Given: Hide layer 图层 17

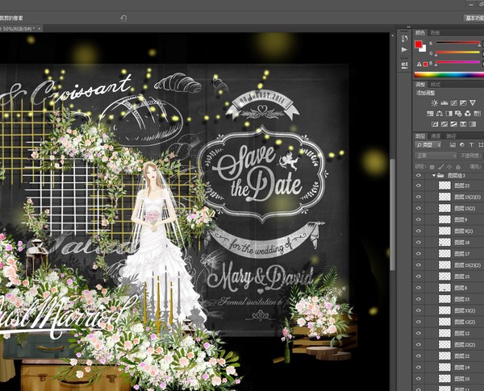Looking at the screenshot, I should click(419, 254).
